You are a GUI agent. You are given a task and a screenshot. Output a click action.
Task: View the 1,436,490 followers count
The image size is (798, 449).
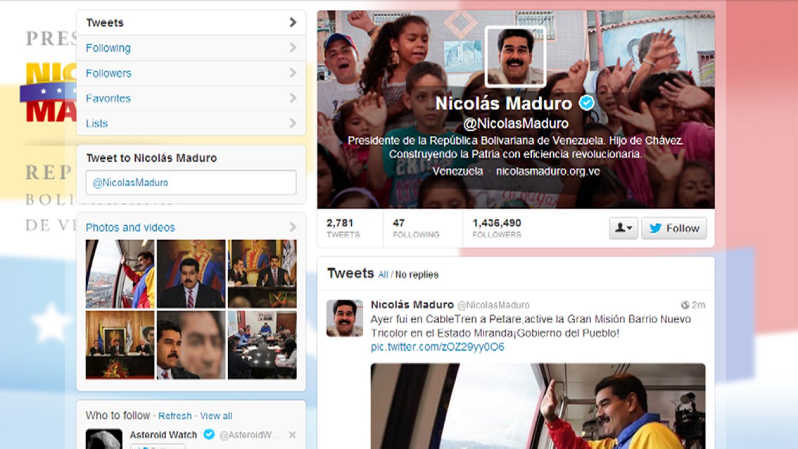497,228
